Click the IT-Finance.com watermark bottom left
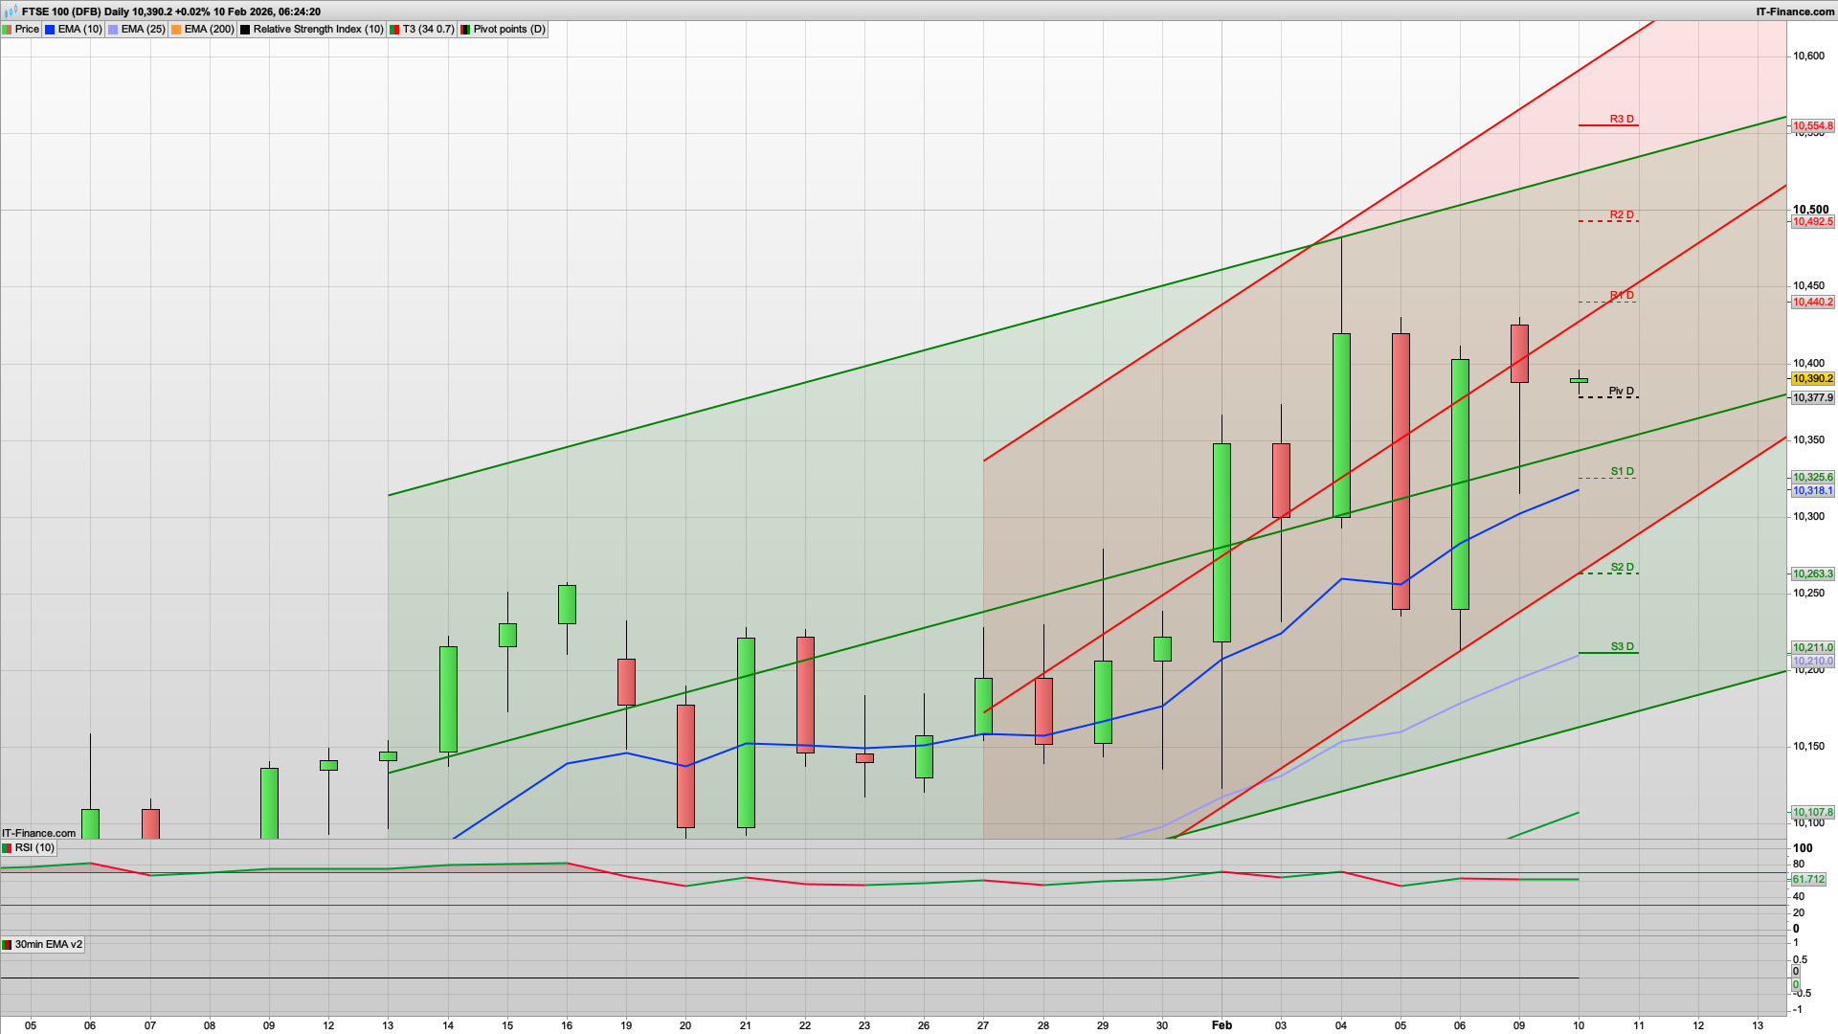The height and width of the screenshot is (1034, 1838). coord(36,833)
